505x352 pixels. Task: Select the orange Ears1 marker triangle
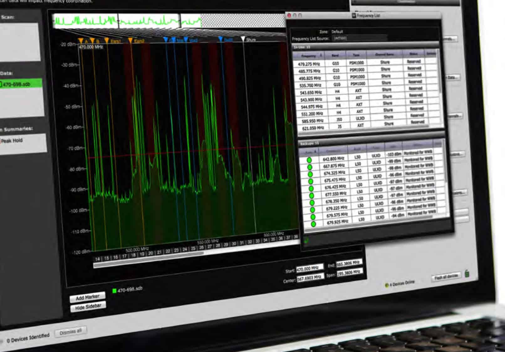pyautogui.click(x=107, y=40)
